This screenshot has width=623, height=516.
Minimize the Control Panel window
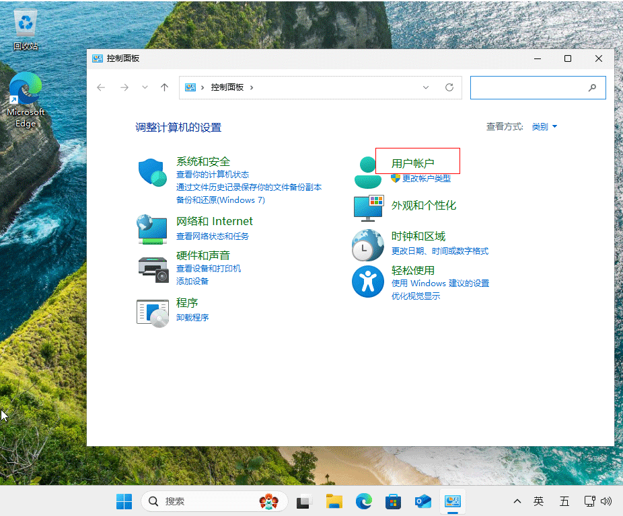538,58
